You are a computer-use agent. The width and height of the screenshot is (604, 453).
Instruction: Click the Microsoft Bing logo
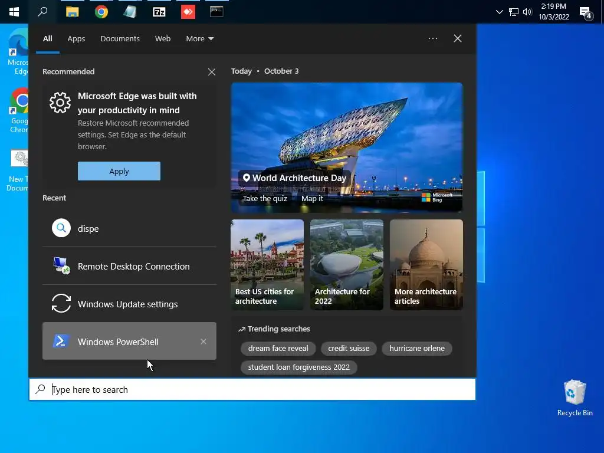tap(437, 197)
